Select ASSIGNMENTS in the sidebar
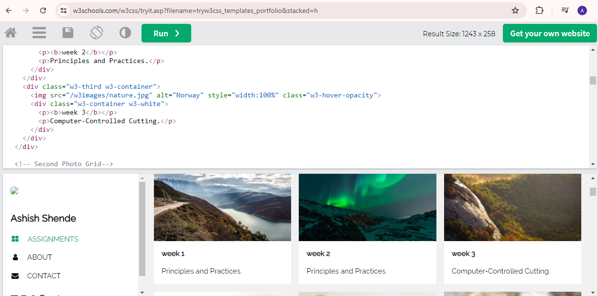The height and width of the screenshot is (296, 598). click(53, 239)
